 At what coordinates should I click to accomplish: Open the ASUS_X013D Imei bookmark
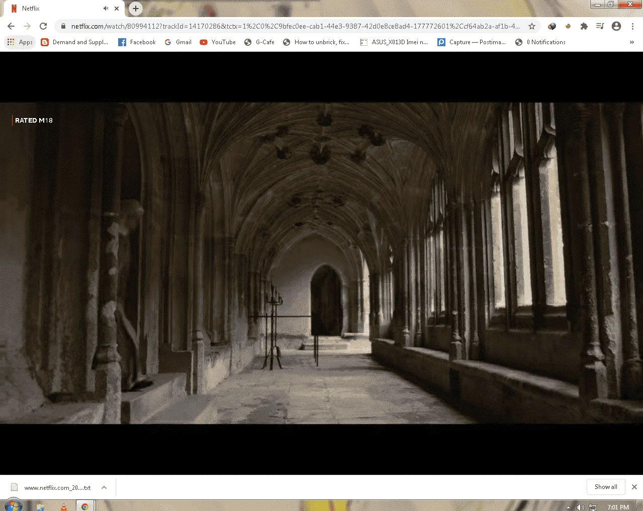[394, 42]
